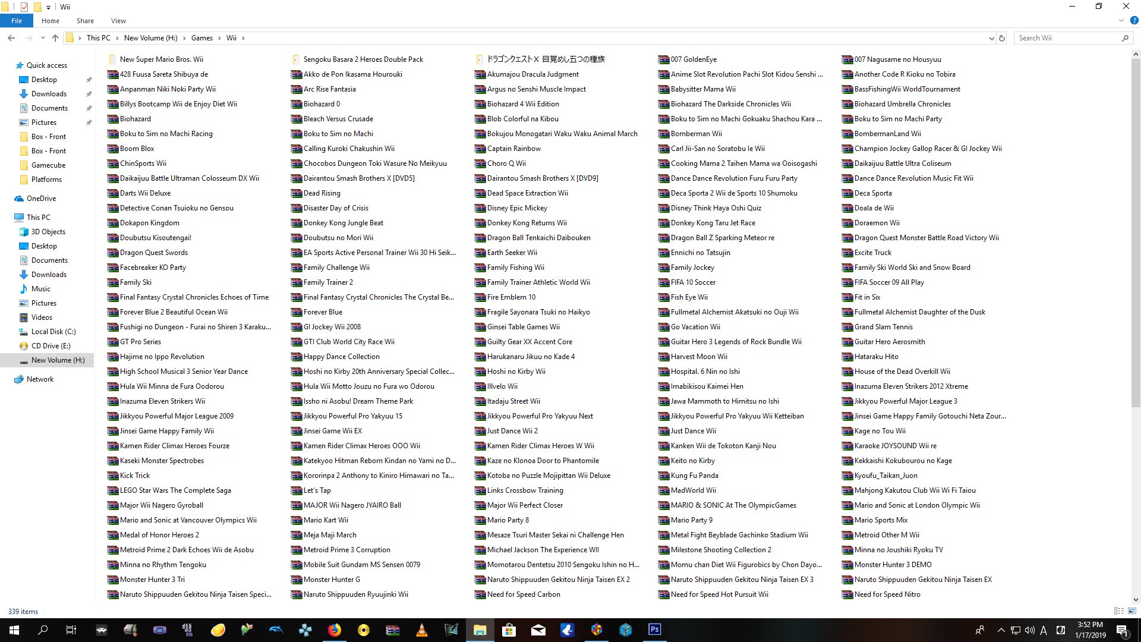Open the Share ribbon tab
This screenshot has width=1141, height=642.
[85, 21]
